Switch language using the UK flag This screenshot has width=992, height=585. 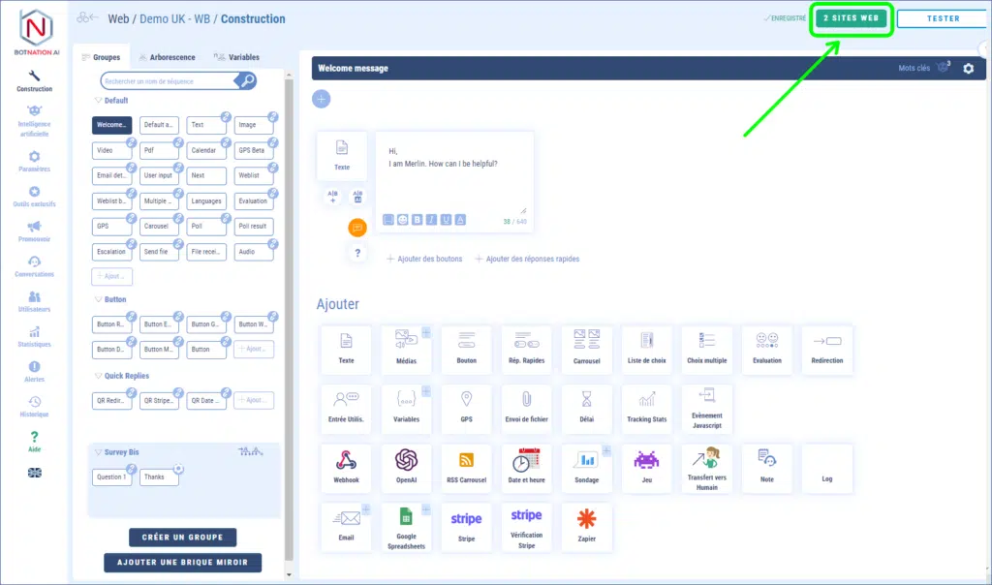tap(34, 473)
